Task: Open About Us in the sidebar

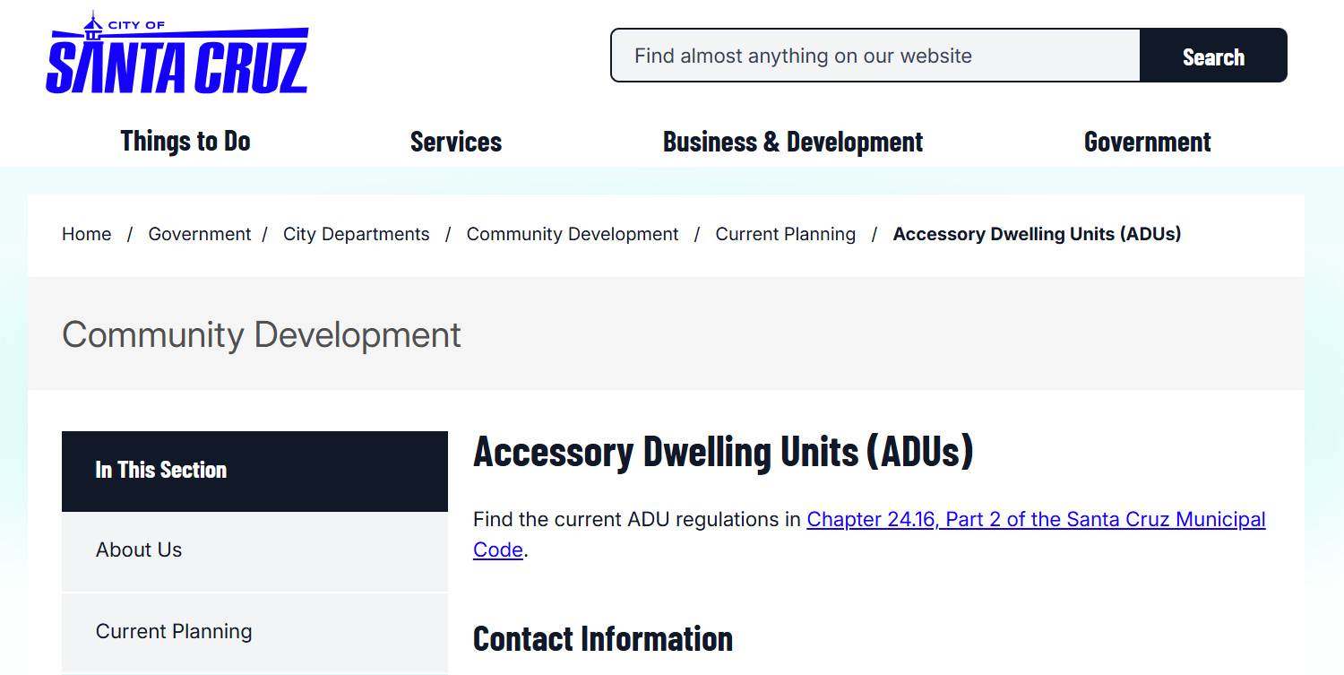Action: (139, 550)
